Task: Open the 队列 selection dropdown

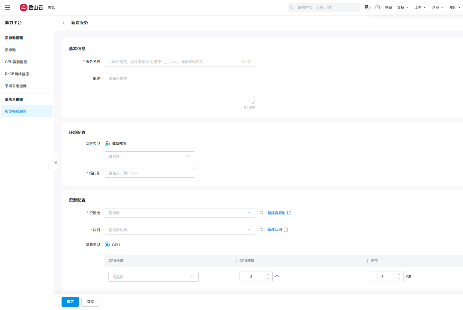Action: point(180,230)
